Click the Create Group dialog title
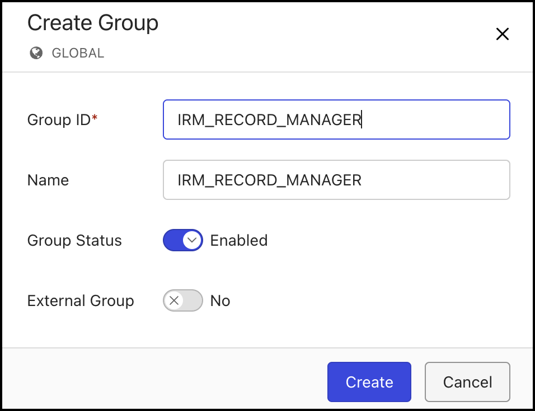The image size is (535, 411). click(92, 23)
